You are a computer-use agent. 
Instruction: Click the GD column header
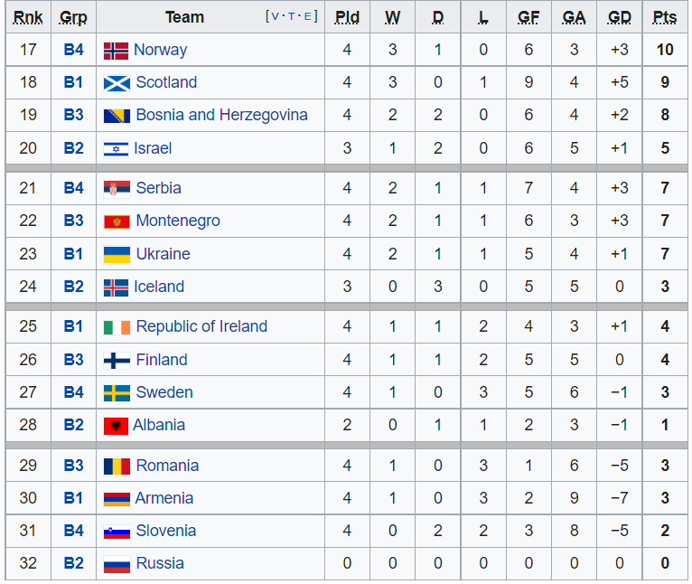pyautogui.click(x=619, y=17)
